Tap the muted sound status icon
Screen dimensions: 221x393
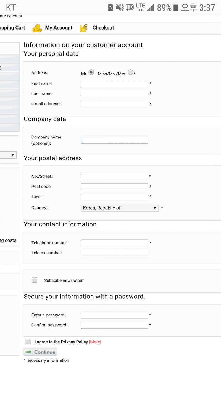point(120,7)
